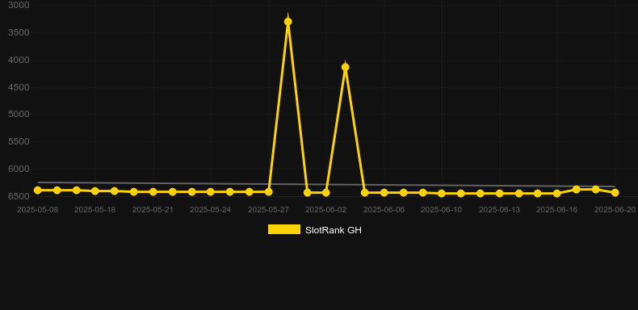Click the data point for 2025-05-27
Viewport: 638px width, 310px height.
coord(269,191)
